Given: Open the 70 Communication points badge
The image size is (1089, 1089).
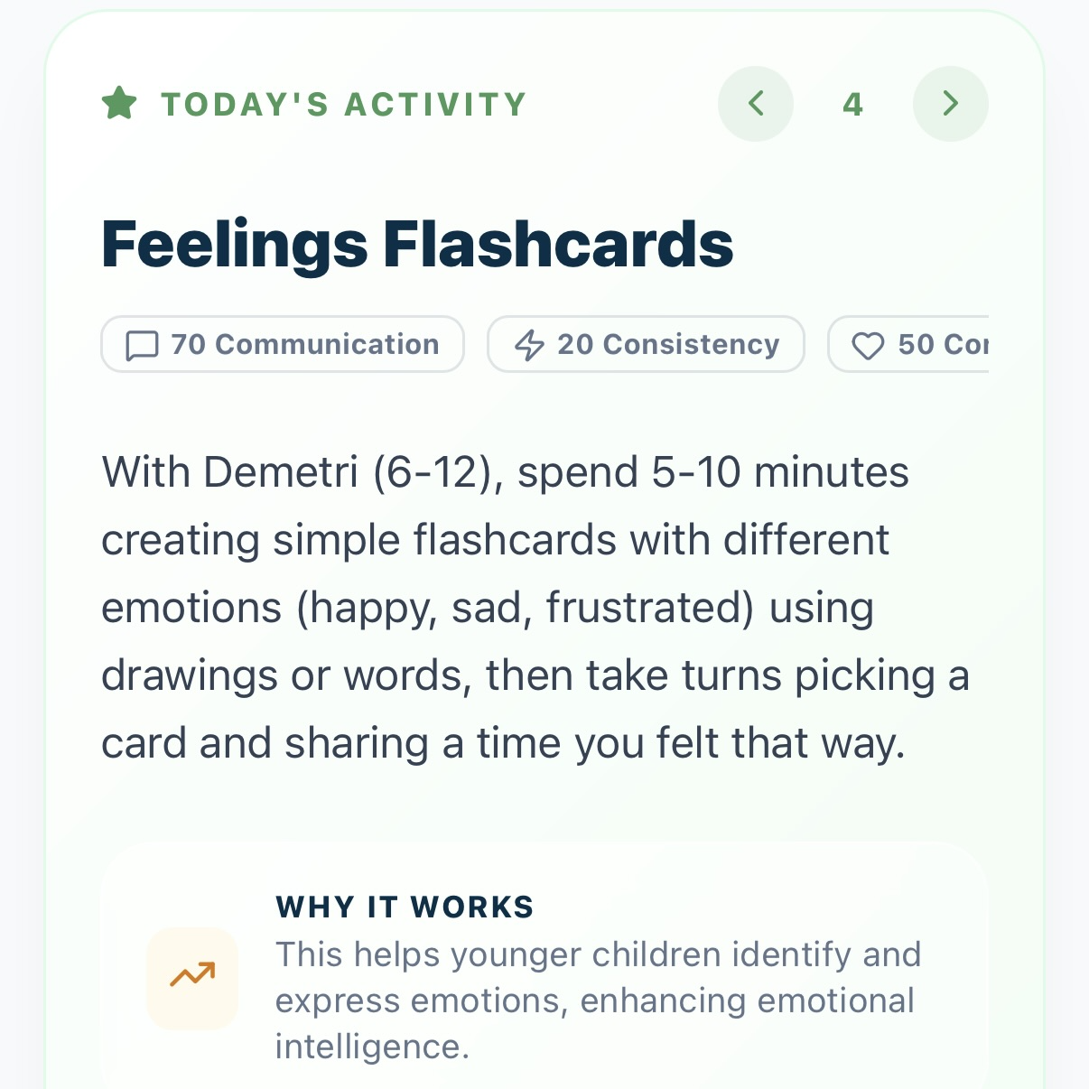Looking at the screenshot, I should pos(283,344).
